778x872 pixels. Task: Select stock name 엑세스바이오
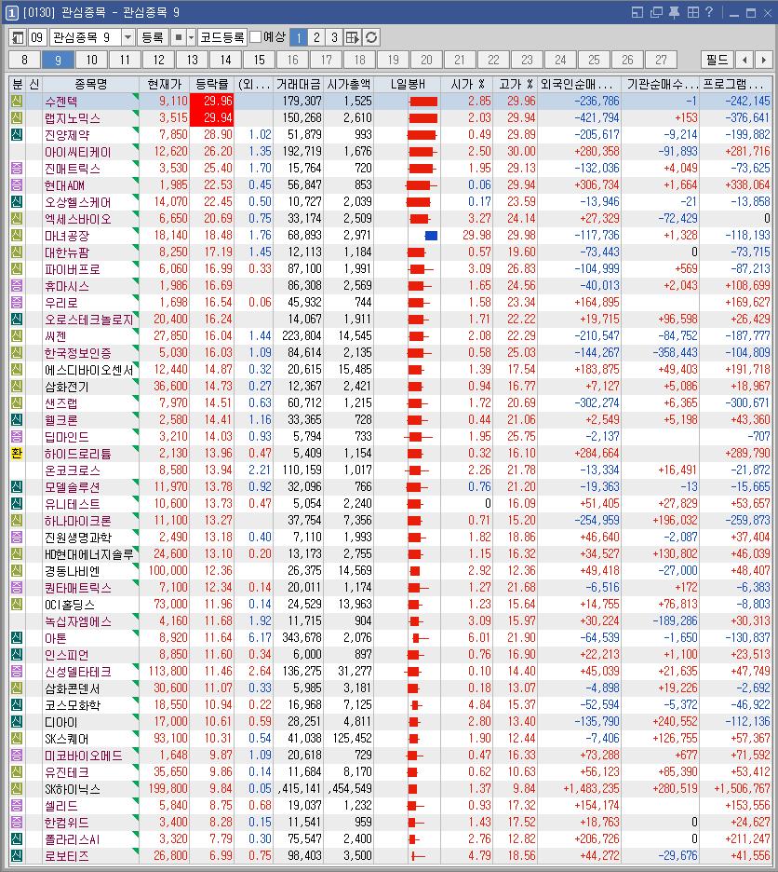[78, 219]
